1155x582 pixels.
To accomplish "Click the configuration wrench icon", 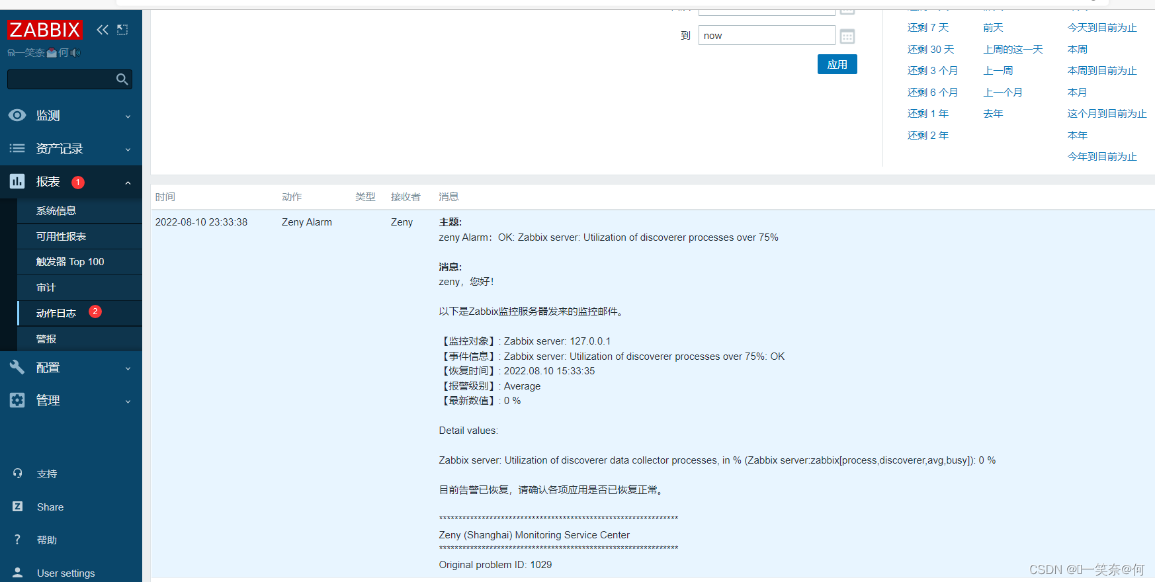I will tap(17, 367).
